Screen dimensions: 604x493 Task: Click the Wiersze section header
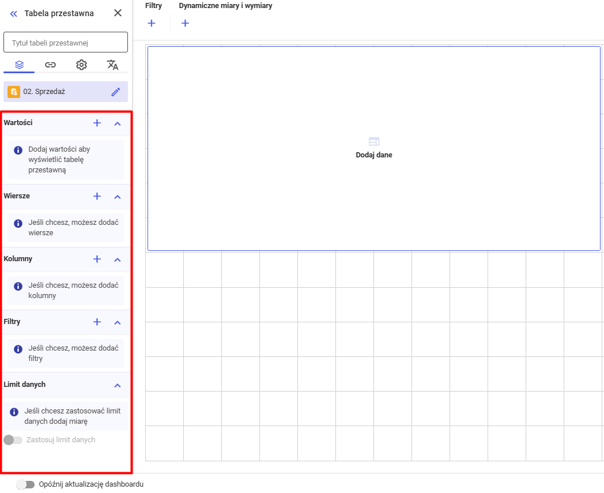[x=17, y=196]
